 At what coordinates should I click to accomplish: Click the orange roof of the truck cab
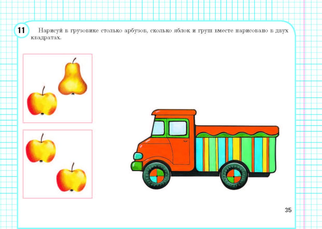click(x=174, y=112)
